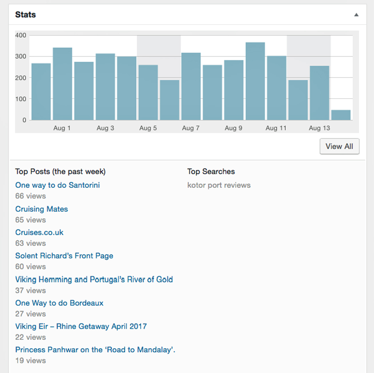Screen dimensions: 374x373
Task: Open Viking Hemming and Portugal's River link
Action: pyautogui.click(x=94, y=279)
